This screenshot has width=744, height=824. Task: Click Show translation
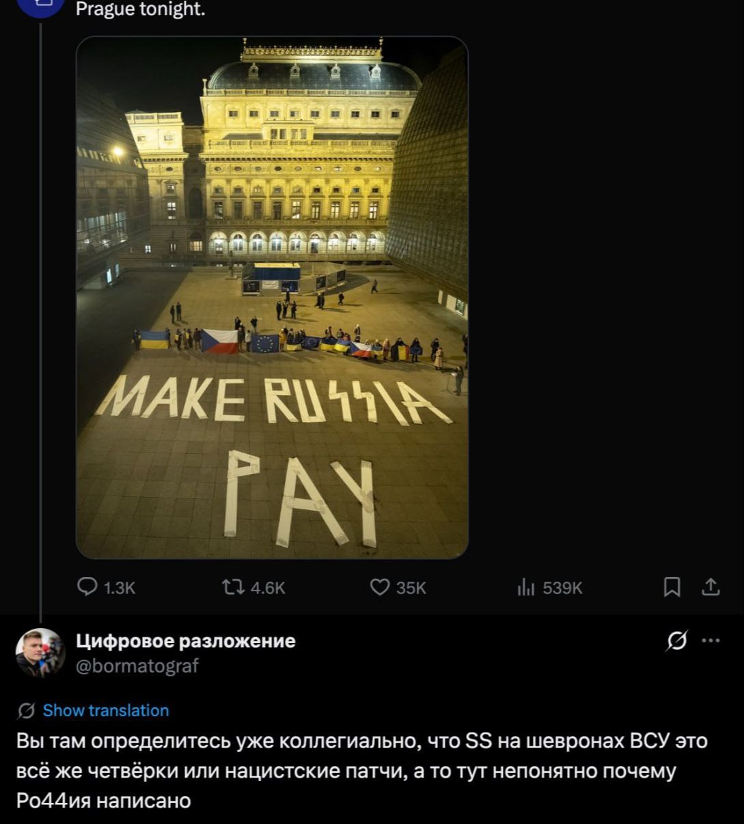(x=106, y=711)
